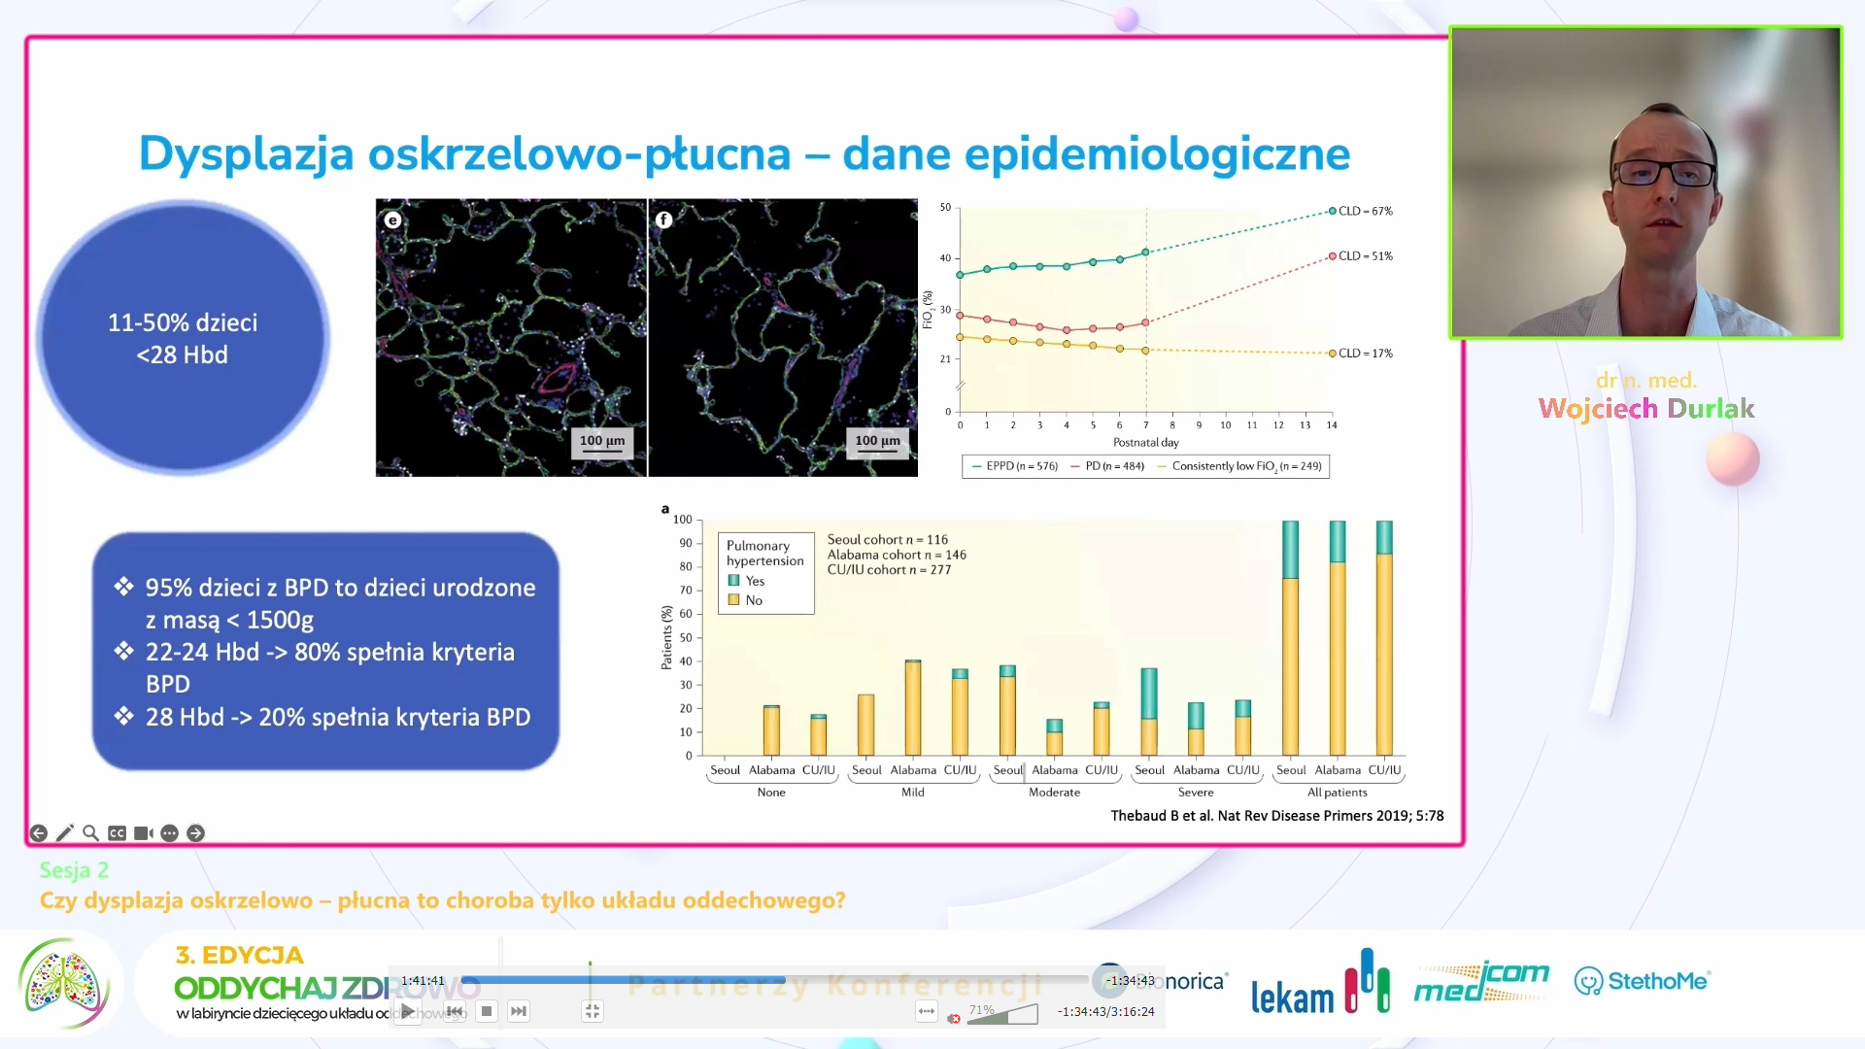Click the '11-50% dzieci <28 Hbd' circle

183,338
